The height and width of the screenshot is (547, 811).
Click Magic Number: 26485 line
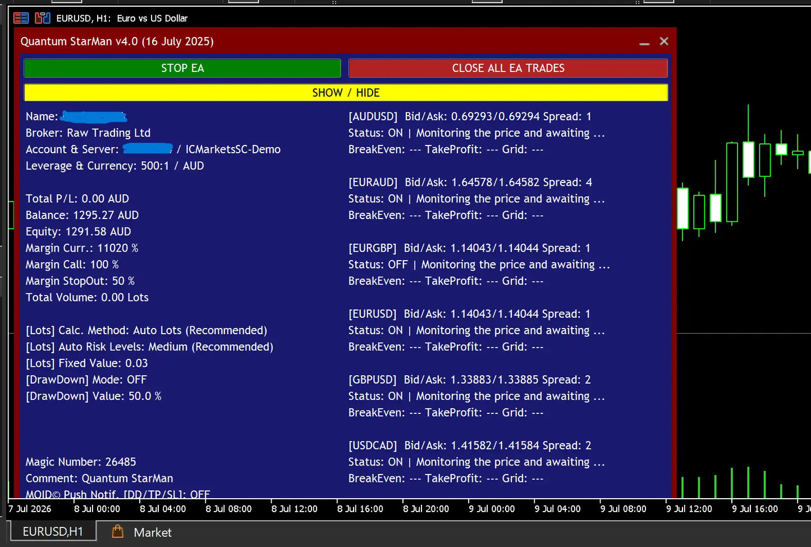[x=81, y=462]
